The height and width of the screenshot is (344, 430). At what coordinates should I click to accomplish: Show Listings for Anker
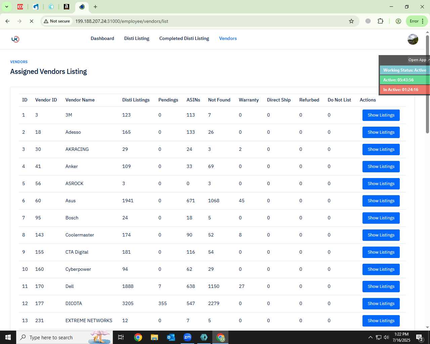pyautogui.click(x=381, y=167)
